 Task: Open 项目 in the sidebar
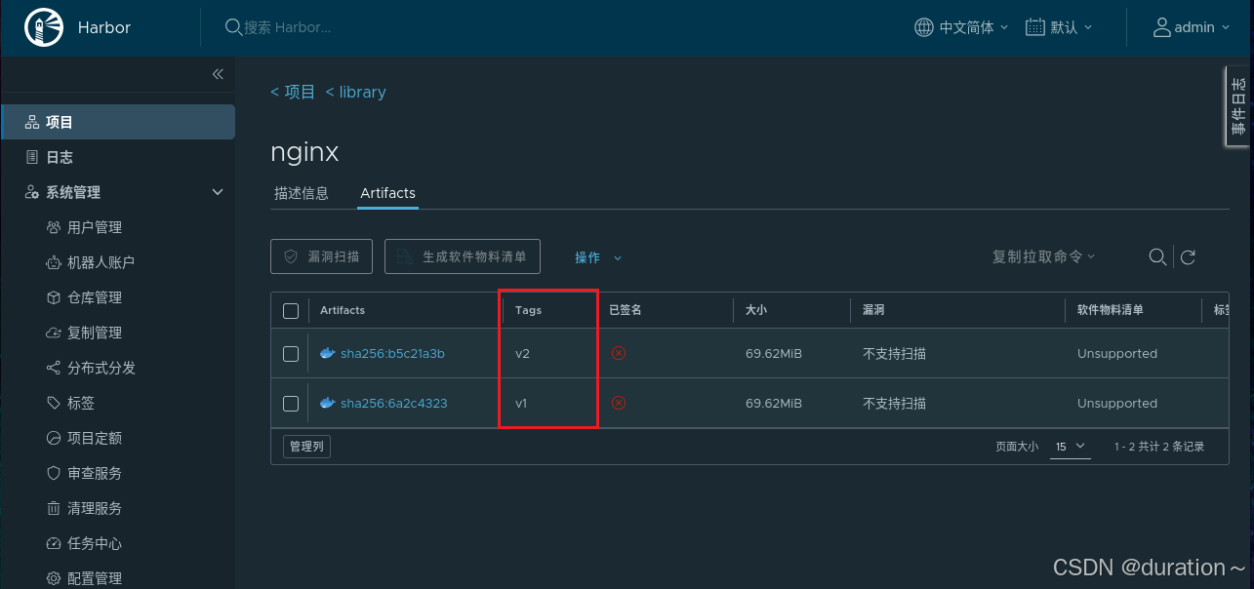pyautogui.click(x=117, y=122)
